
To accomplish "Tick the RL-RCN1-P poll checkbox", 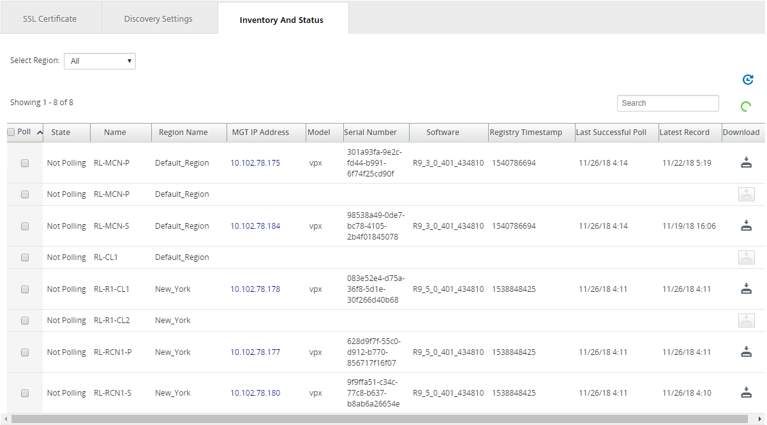I will click(x=25, y=352).
